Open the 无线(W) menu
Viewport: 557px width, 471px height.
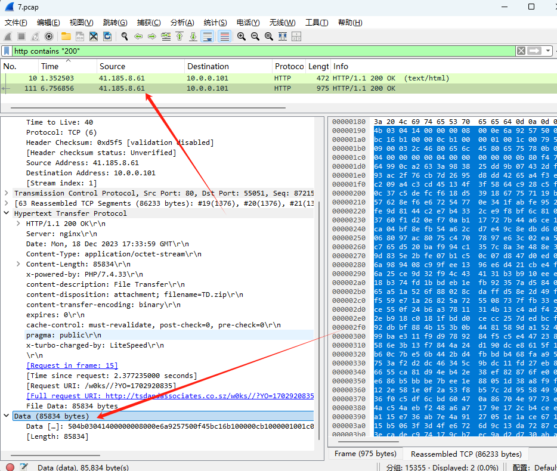[x=283, y=23]
